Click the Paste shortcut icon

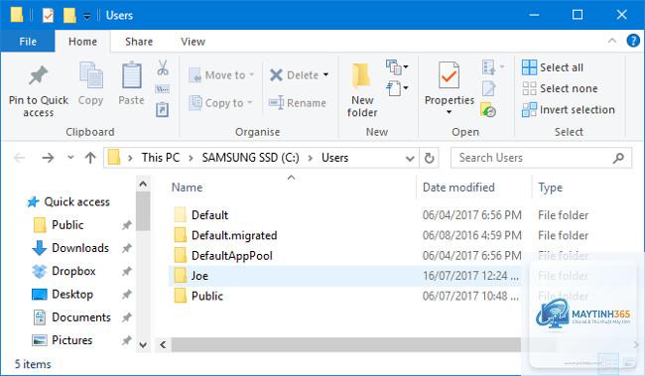click(162, 109)
